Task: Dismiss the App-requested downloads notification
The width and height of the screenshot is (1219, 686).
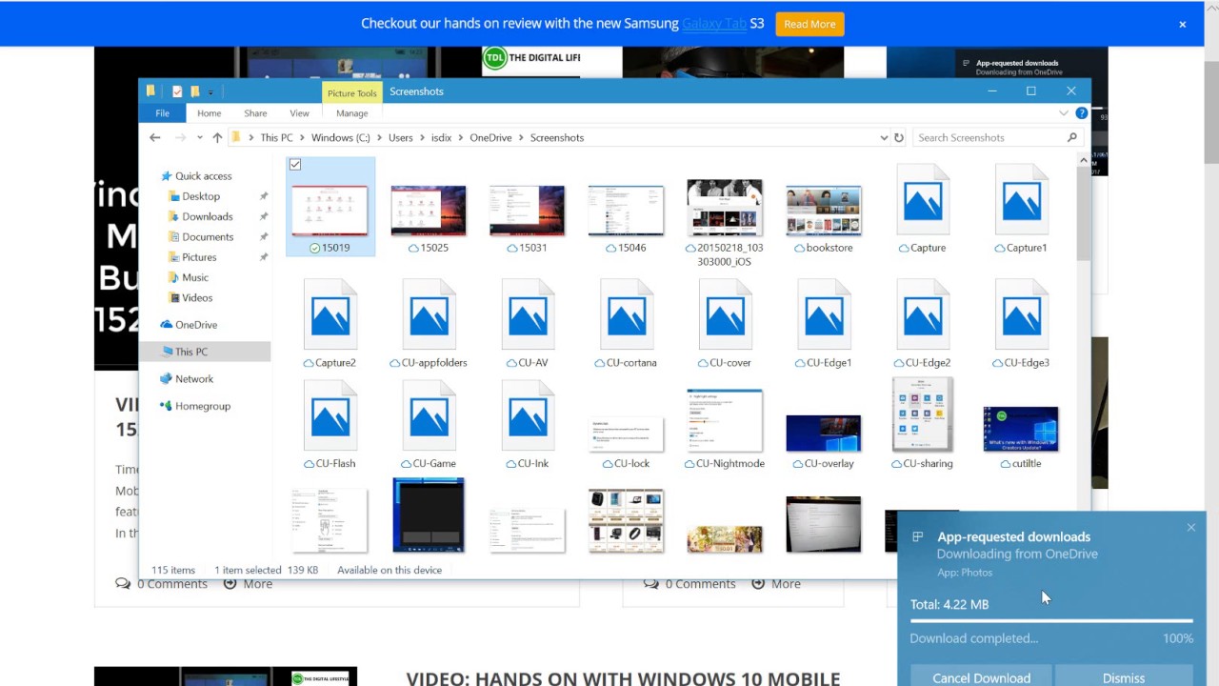Action: (1124, 677)
